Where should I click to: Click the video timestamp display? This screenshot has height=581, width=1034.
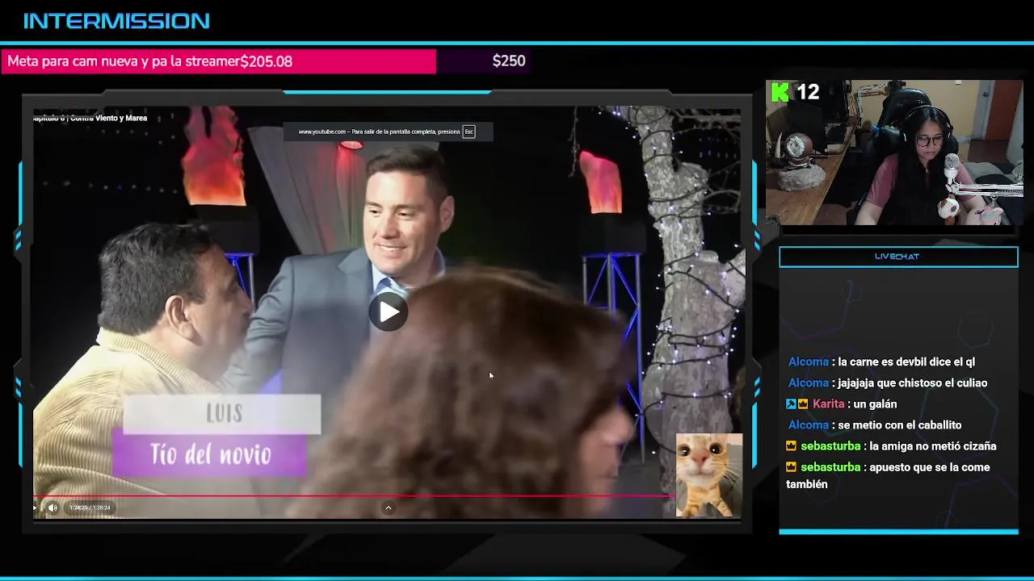[90, 508]
